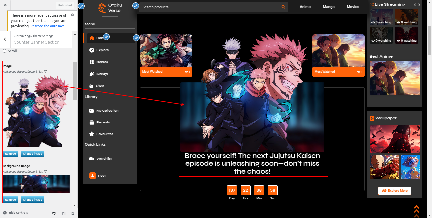Open the Explore compass icon in sidebar
The height and width of the screenshot is (218, 432).
tap(92, 50)
